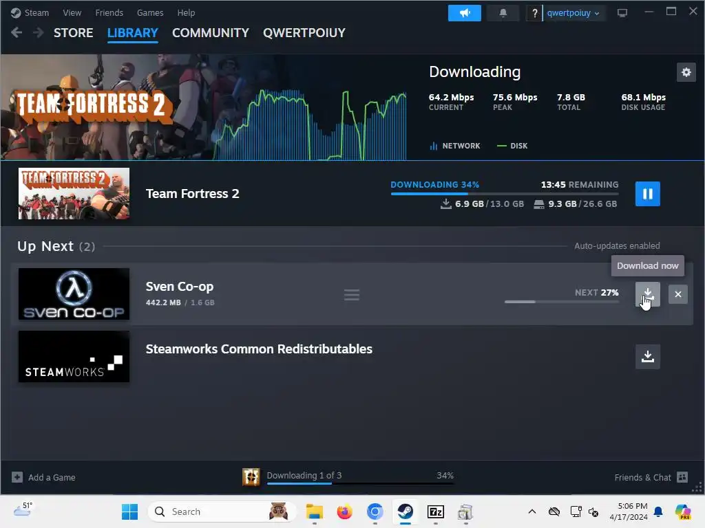Open the taskbar clock showing 5:06 PM

pos(629,511)
